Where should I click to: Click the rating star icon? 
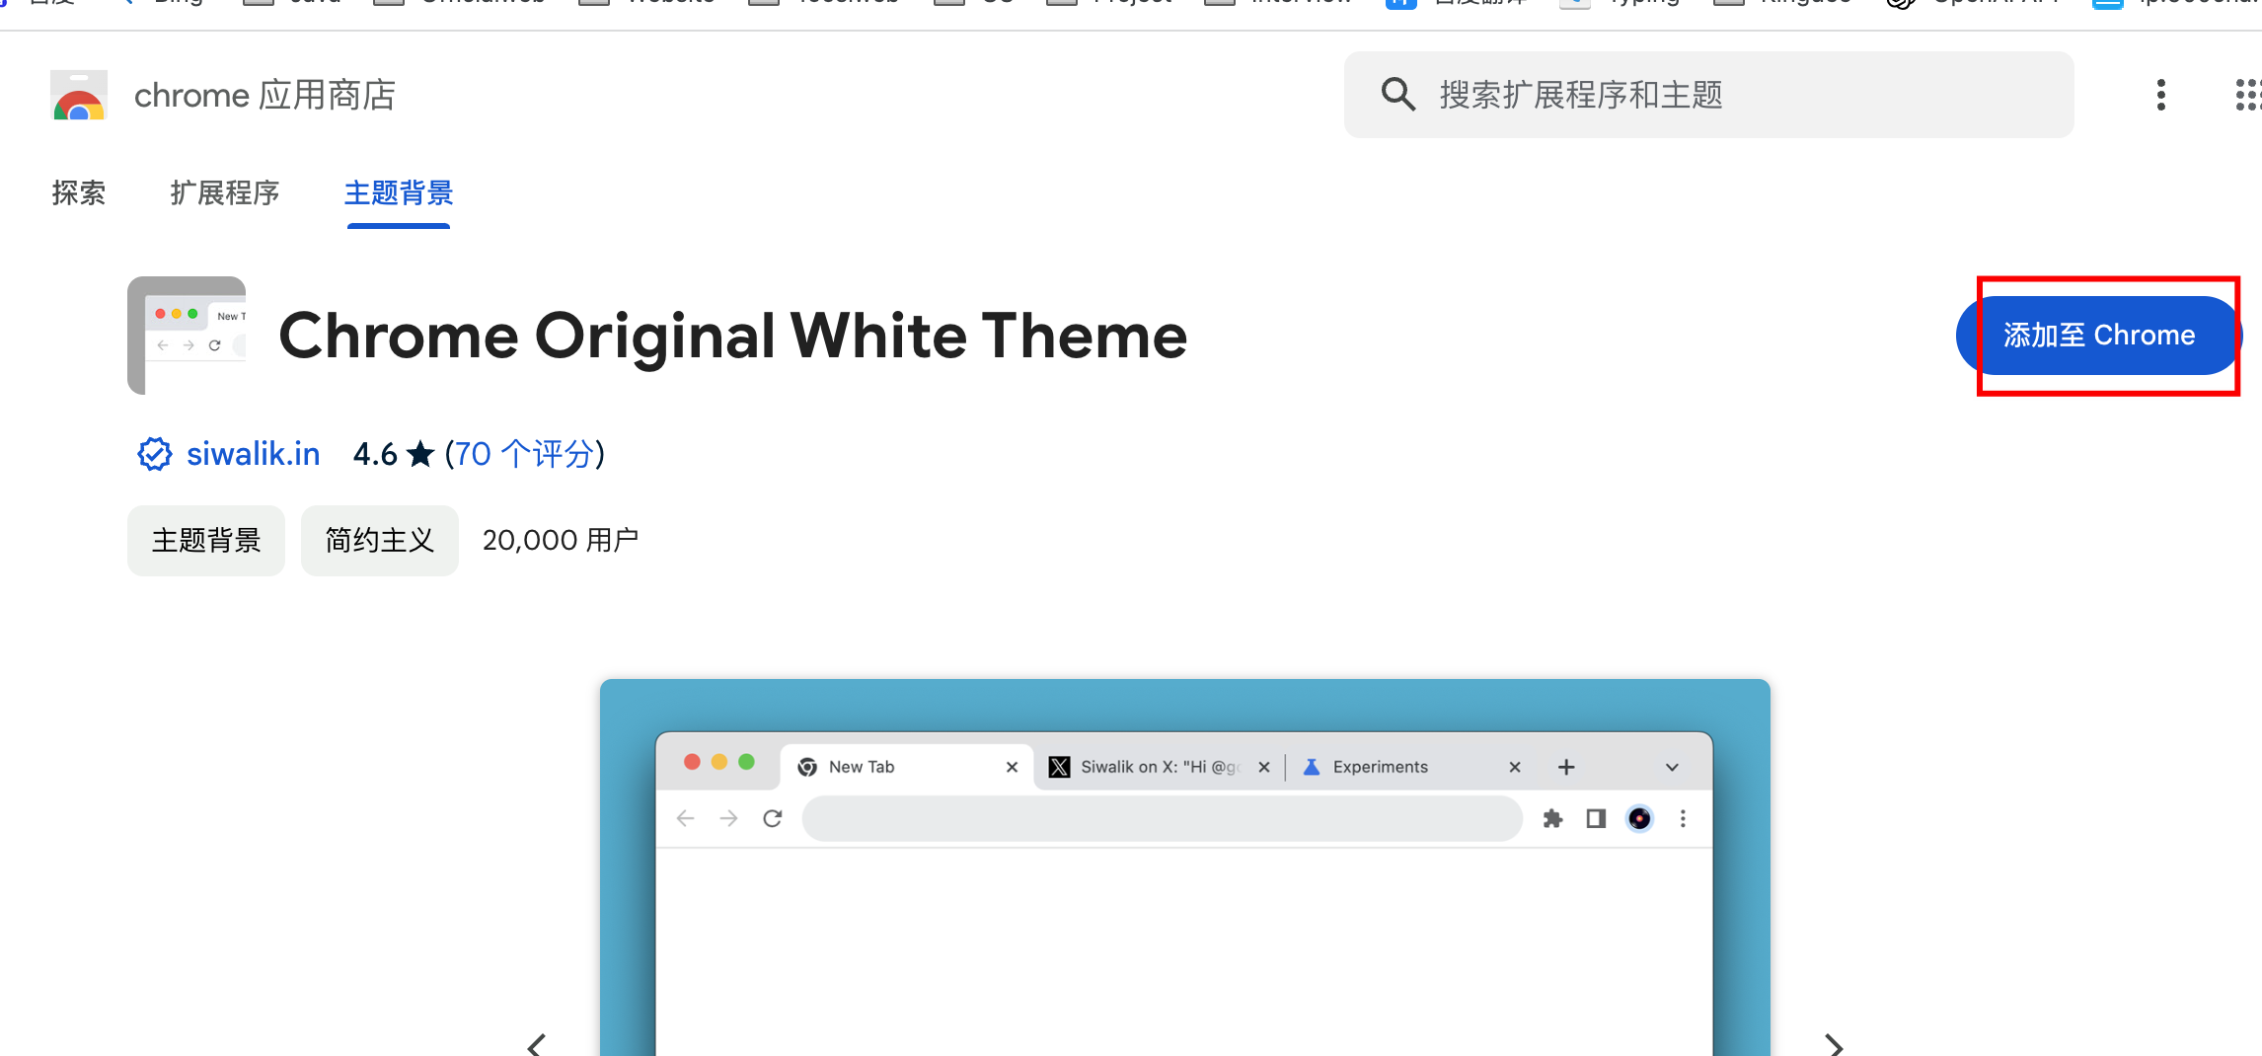pos(420,454)
